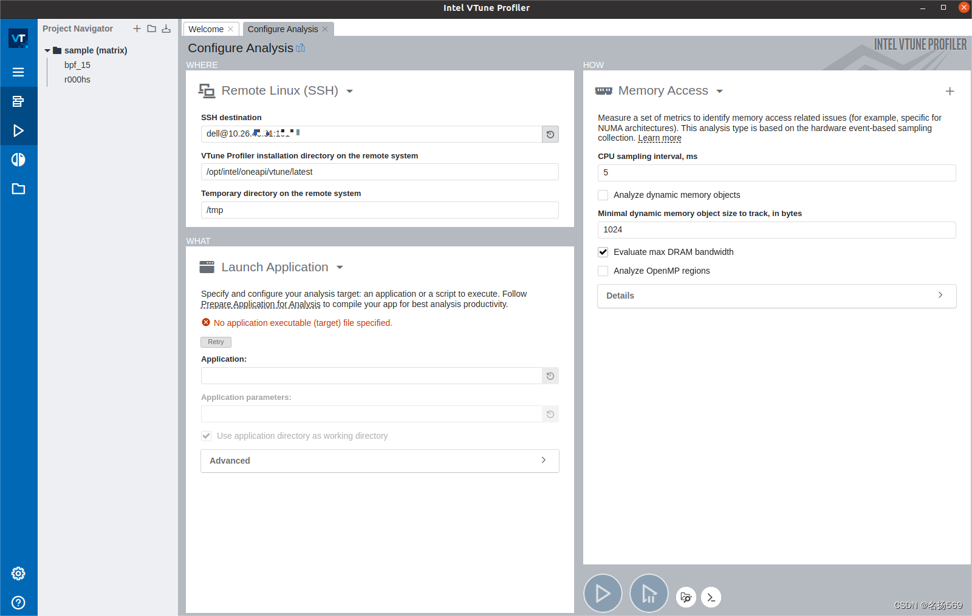This screenshot has width=972, height=616.
Task: Switch to the Welcome tab
Action: [x=206, y=29]
